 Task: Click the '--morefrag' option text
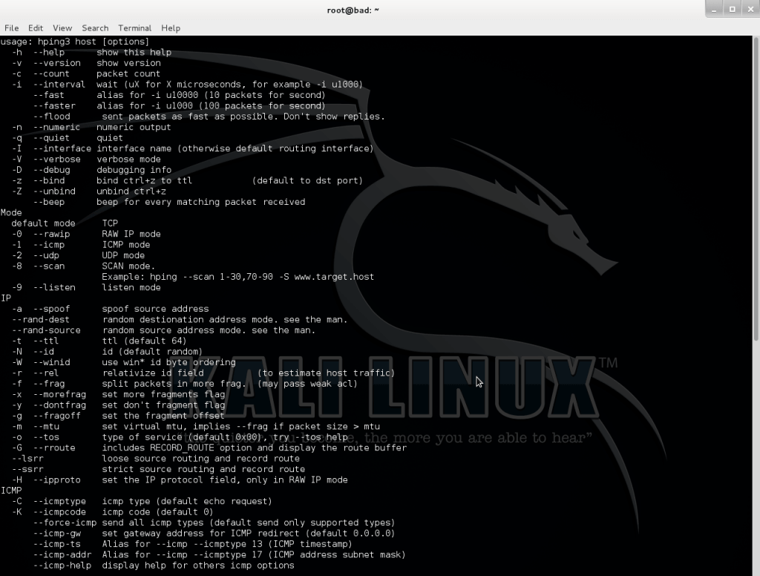tap(59, 394)
